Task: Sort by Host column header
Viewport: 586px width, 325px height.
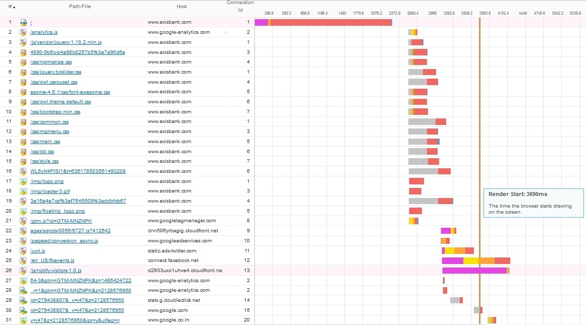Action: click(182, 7)
